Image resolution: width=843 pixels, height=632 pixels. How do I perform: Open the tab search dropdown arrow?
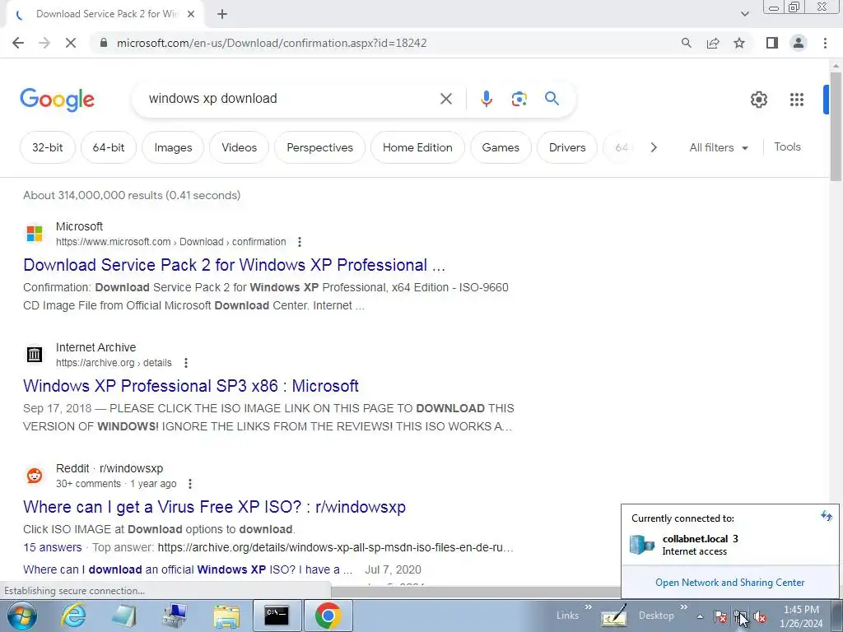[744, 14]
